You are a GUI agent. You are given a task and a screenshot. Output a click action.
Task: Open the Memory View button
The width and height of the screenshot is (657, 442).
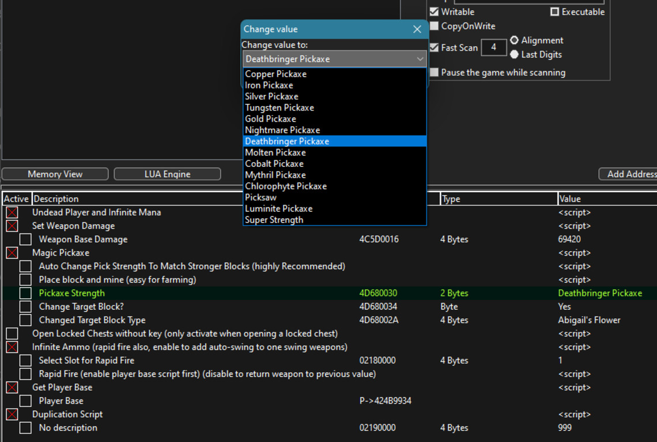click(x=55, y=174)
